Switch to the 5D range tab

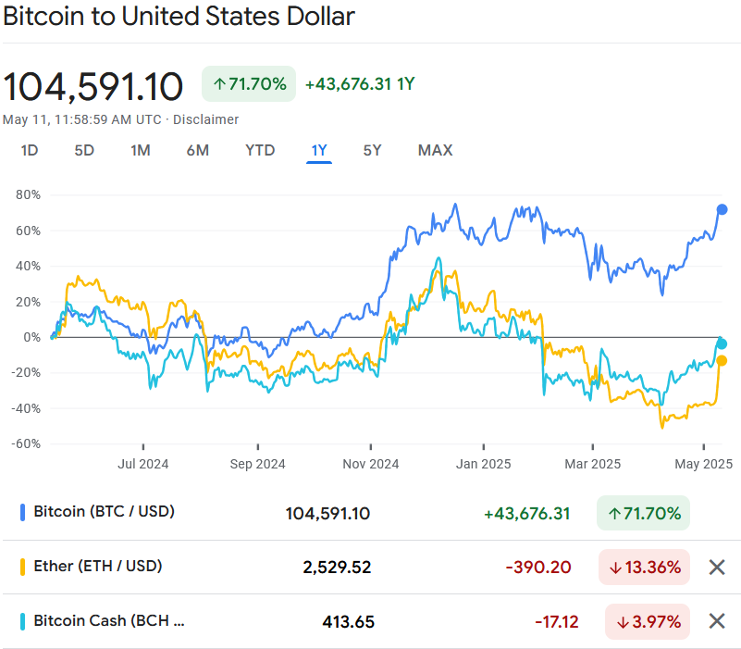click(84, 150)
